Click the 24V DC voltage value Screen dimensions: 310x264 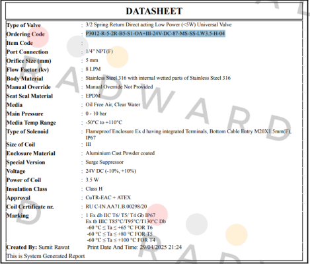[x=111, y=171]
